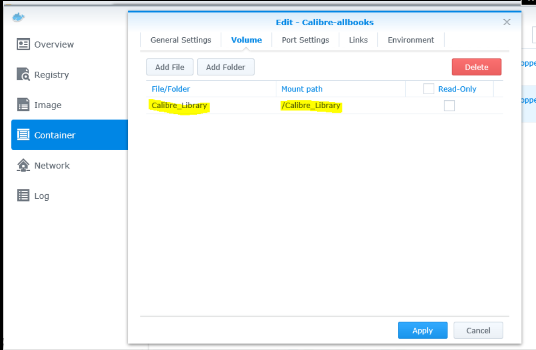Show the Environment tab
The width and height of the screenshot is (536, 350).
click(411, 40)
